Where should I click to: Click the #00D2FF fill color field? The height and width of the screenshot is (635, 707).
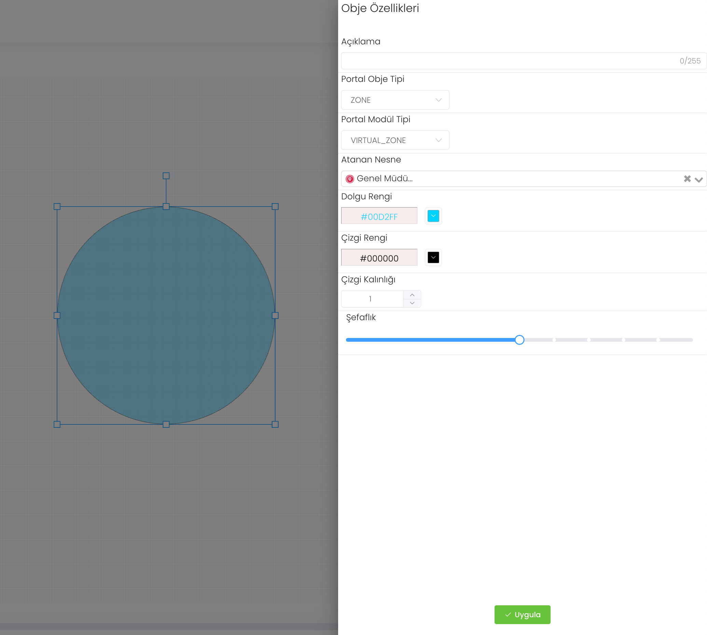click(379, 217)
